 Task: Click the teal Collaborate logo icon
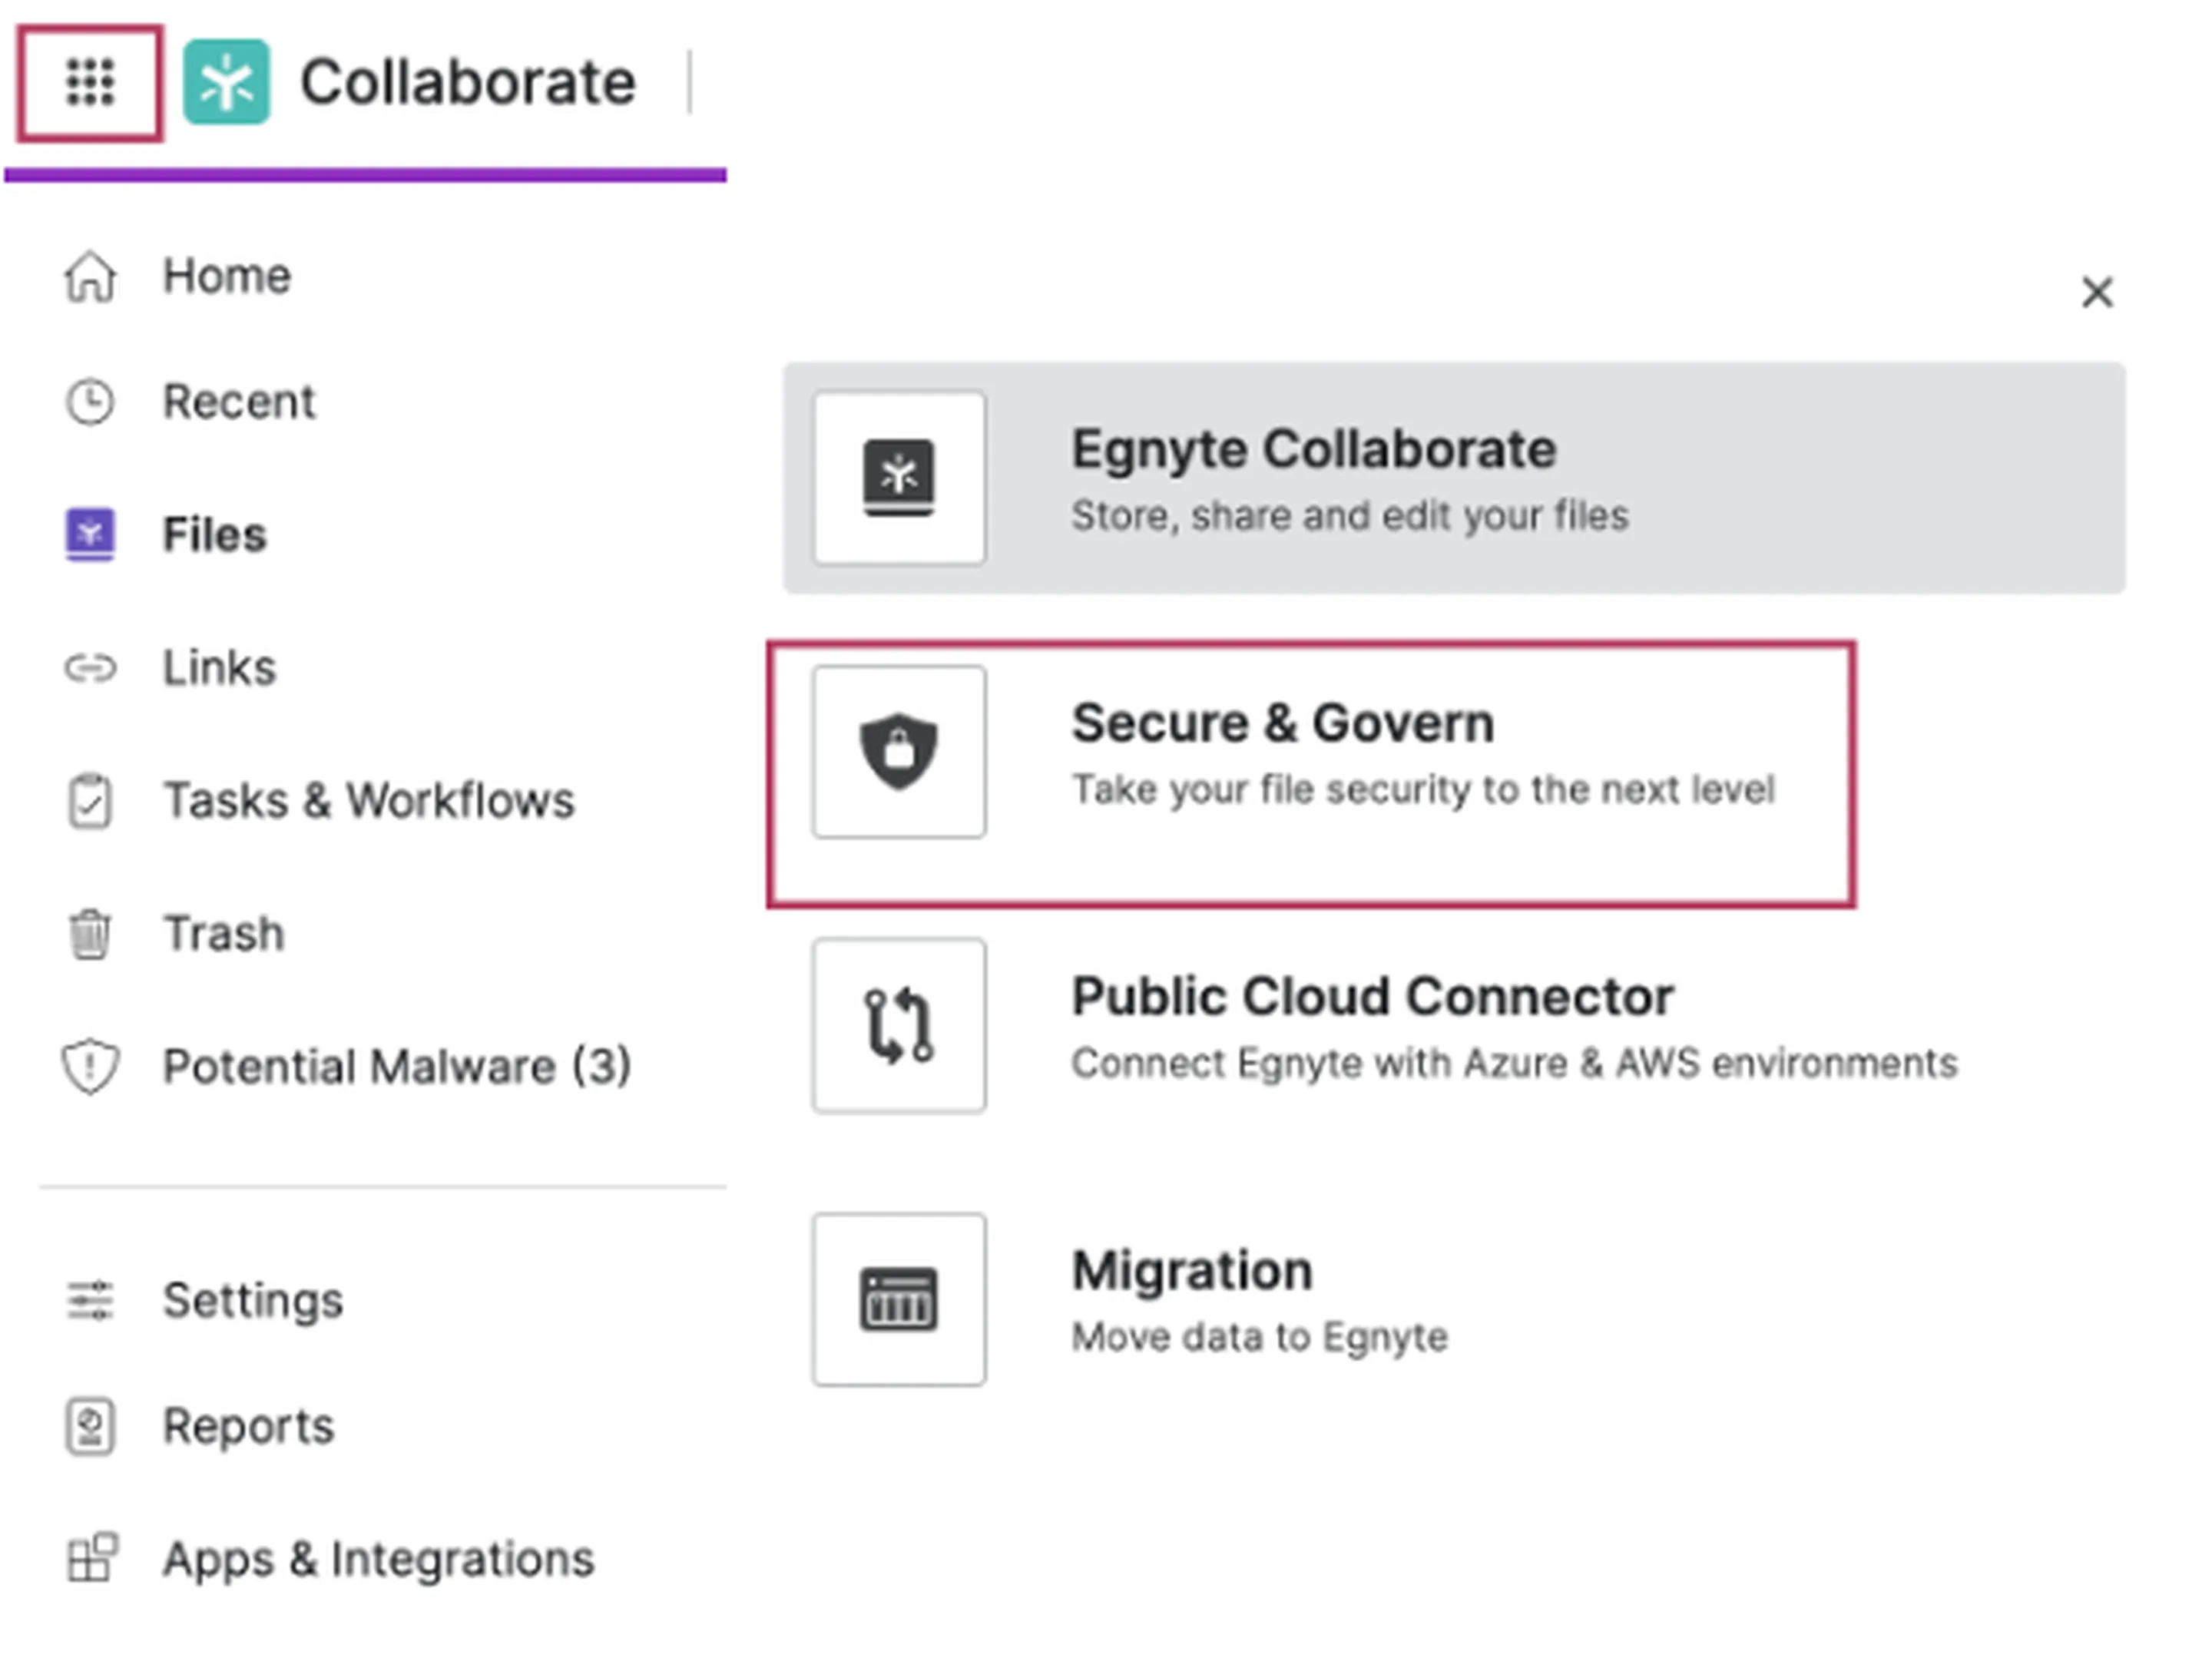tap(226, 82)
